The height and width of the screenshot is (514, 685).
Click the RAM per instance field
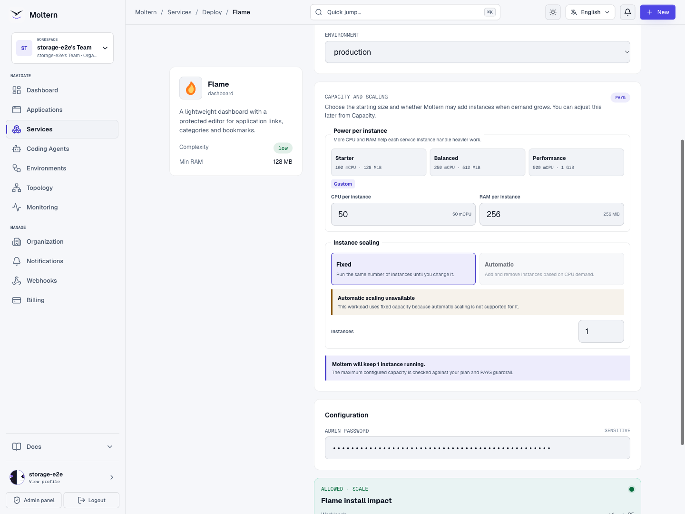[552, 214]
